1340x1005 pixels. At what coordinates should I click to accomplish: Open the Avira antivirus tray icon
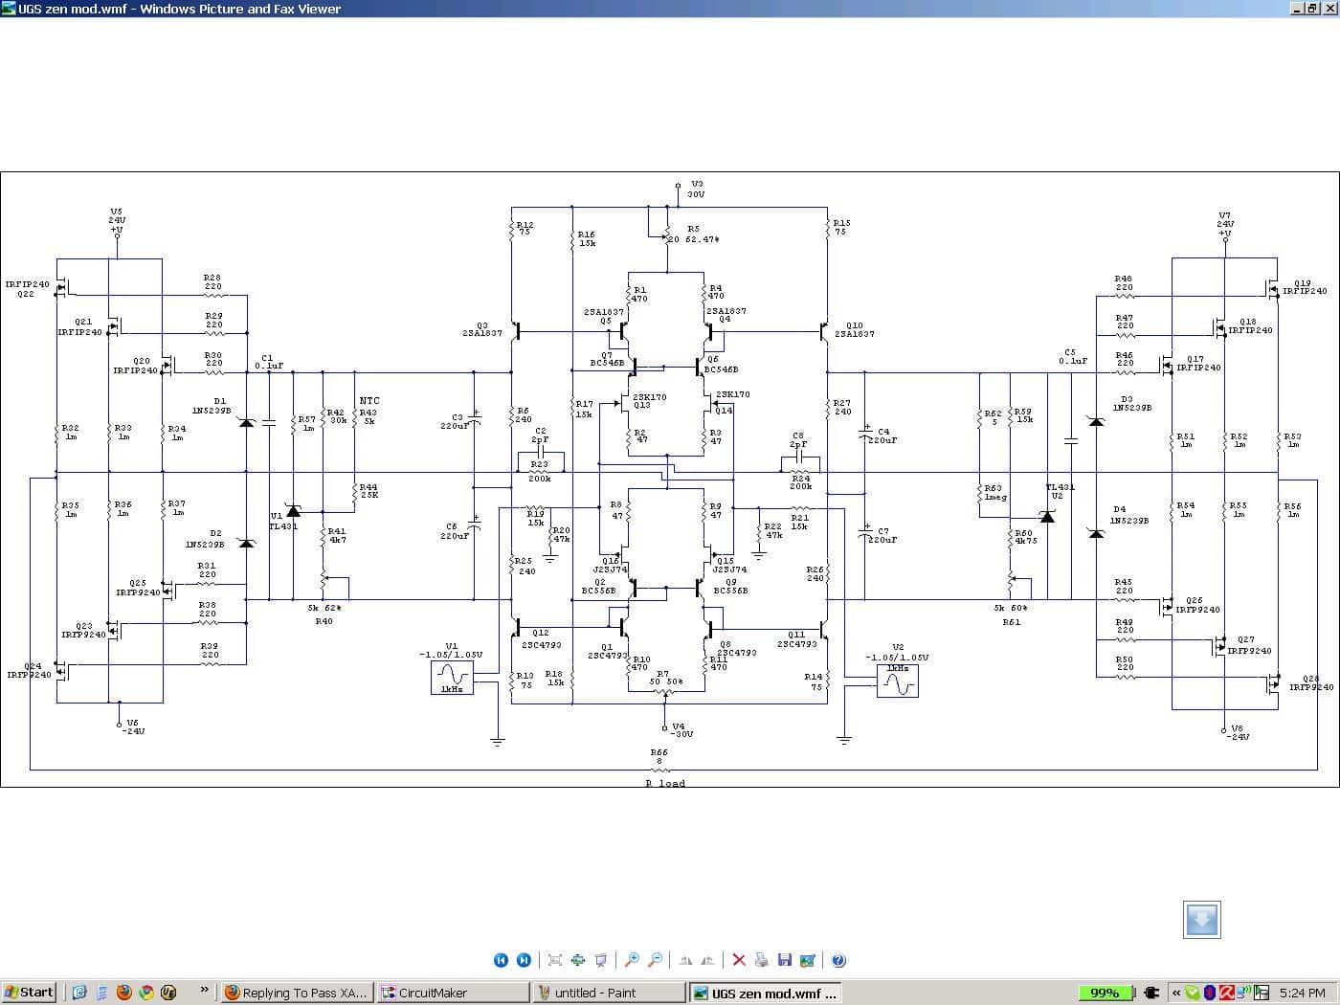click(x=1226, y=993)
